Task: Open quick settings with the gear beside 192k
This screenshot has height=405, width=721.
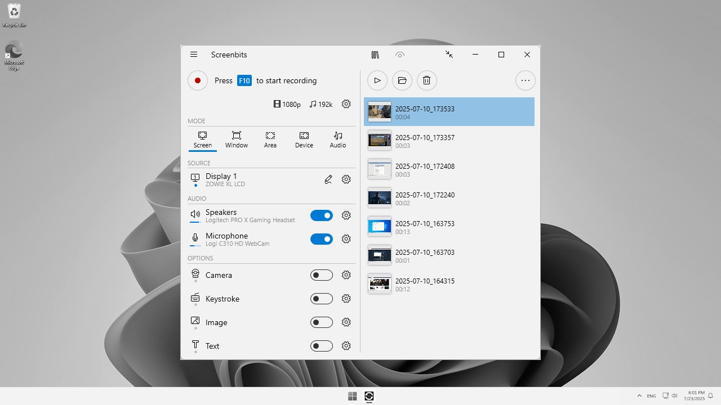Action: pos(346,104)
